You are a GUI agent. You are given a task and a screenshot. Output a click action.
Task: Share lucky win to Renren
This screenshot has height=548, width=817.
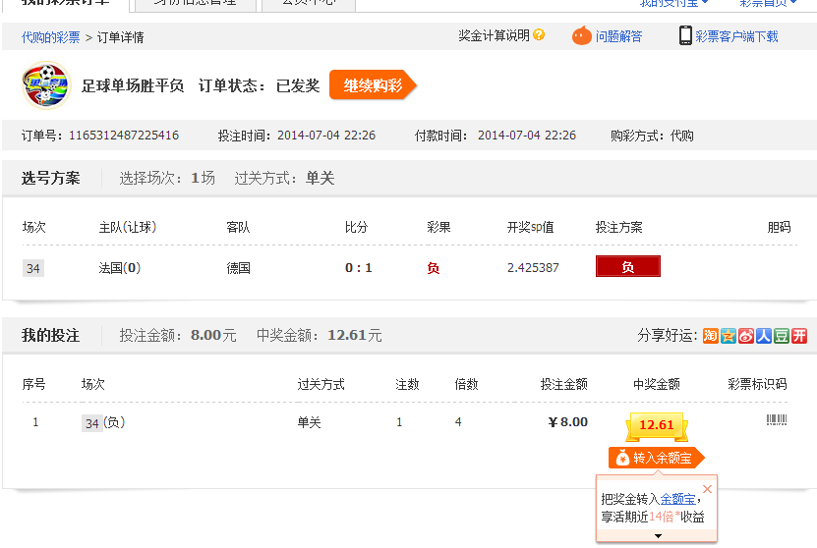pos(763,336)
